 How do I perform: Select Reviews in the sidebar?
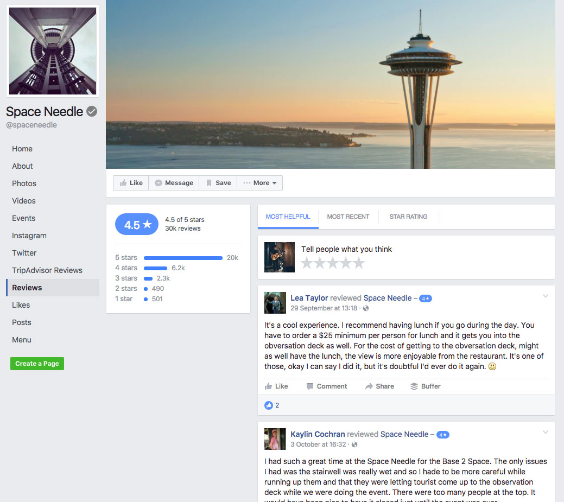point(53,288)
